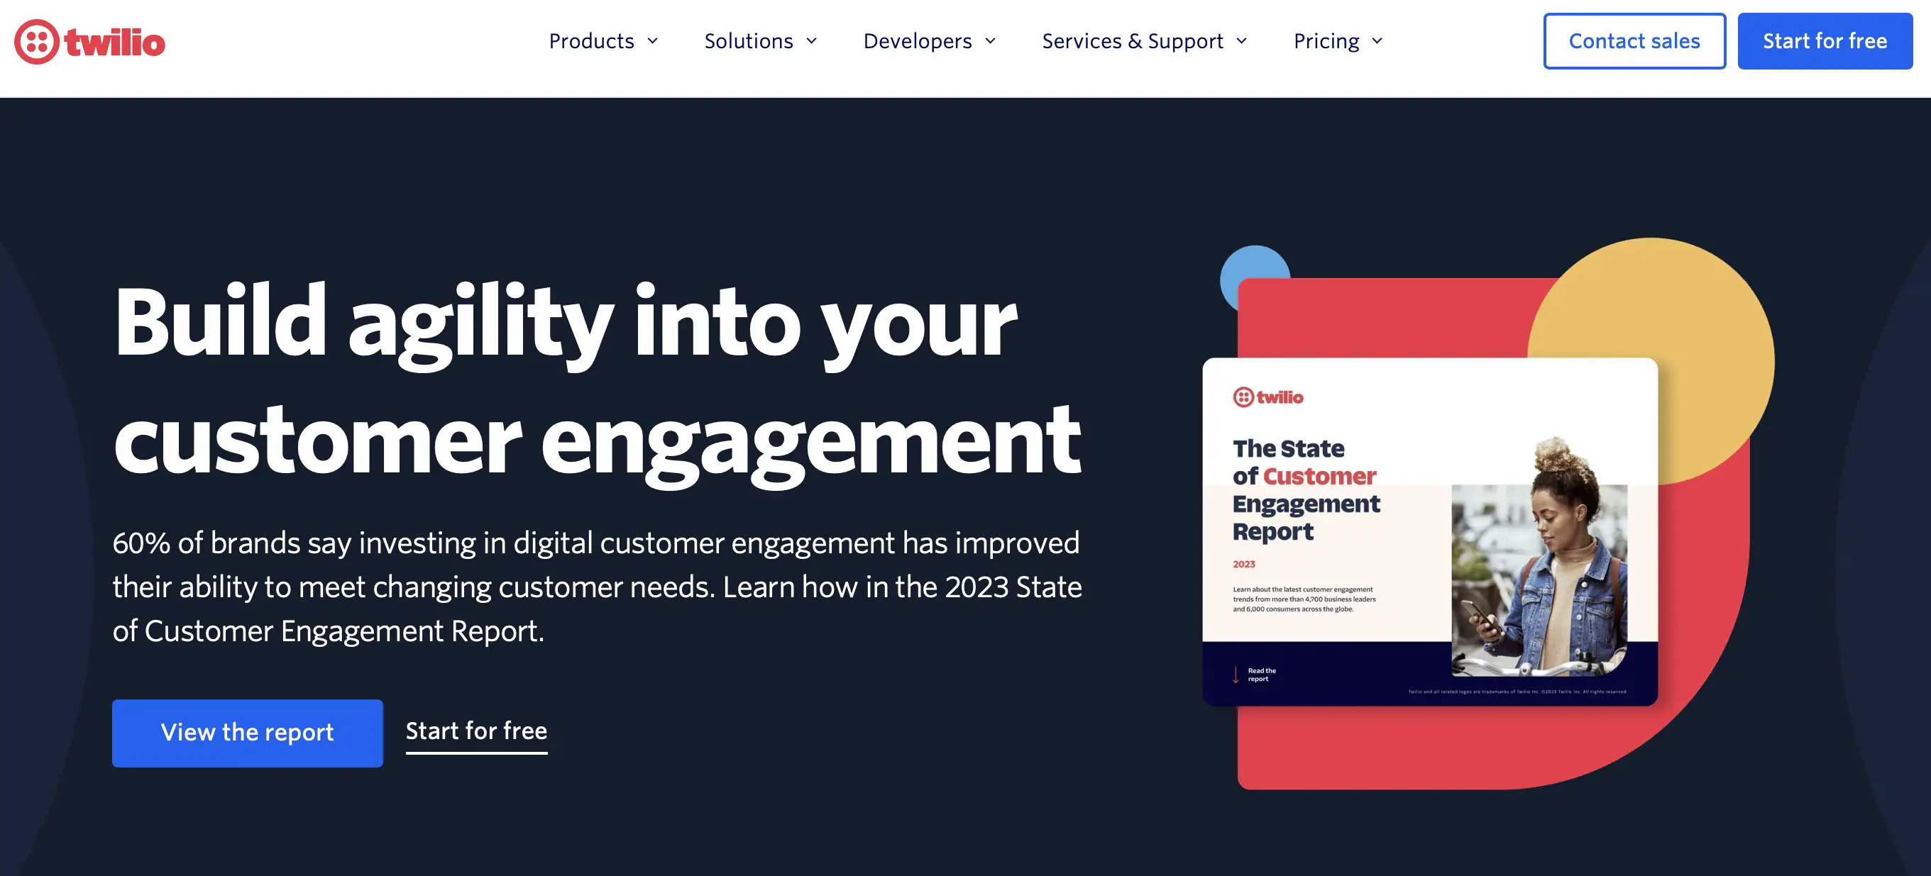The width and height of the screenshot is (1931, 876).
Task: Click the Start for free text link
Action: 477,730
